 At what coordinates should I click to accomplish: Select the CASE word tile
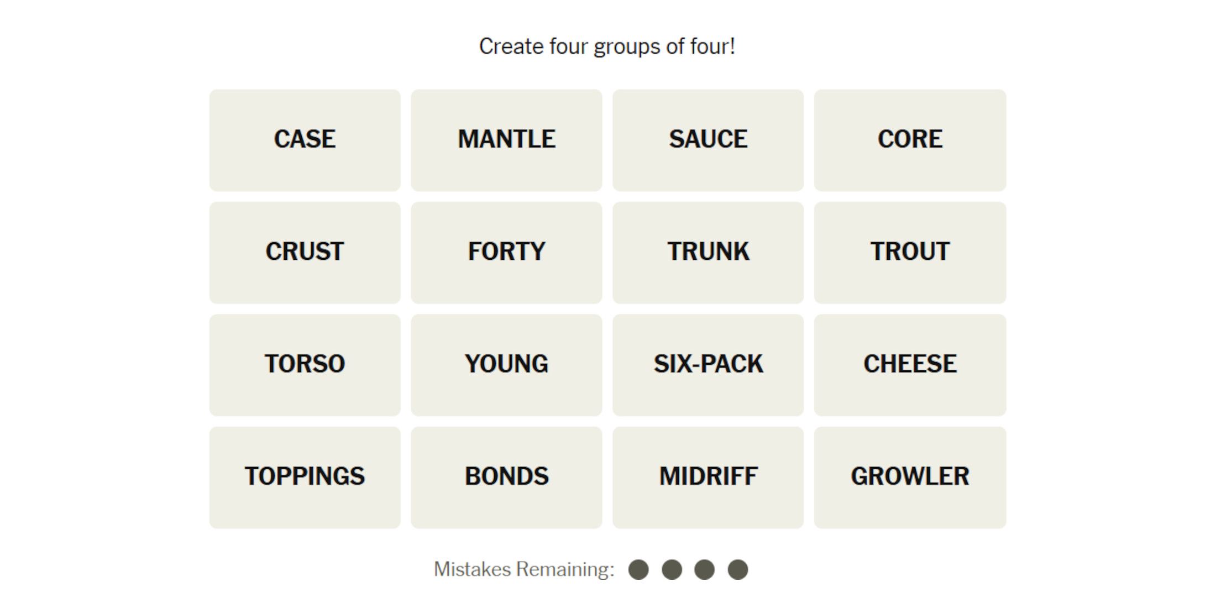[305, 140]
